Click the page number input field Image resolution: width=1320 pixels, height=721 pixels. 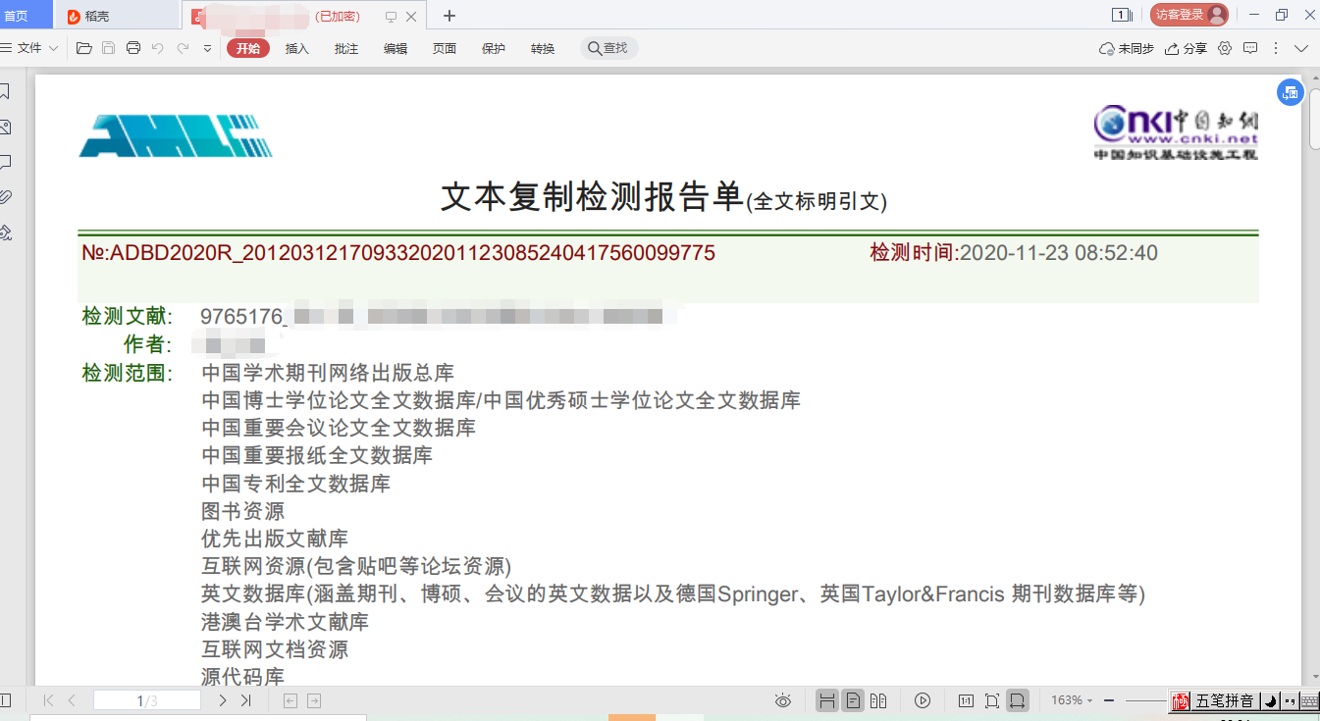pyautogui.click(x=147, y=700)
